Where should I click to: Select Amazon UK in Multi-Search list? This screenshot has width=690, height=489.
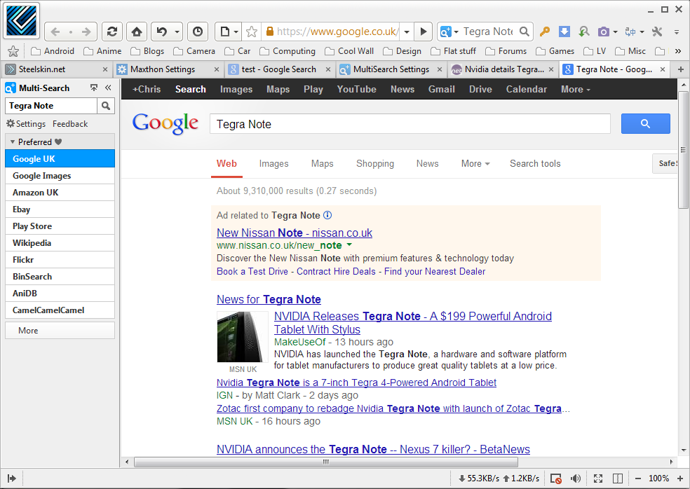click(36, 193)
